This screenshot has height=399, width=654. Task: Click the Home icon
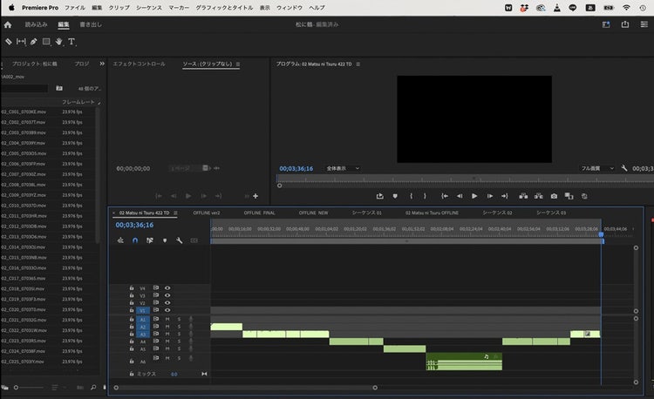tap(8, 24)
